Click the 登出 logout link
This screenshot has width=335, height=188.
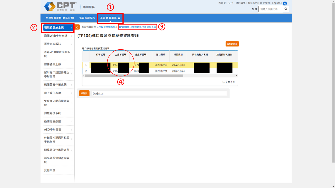[x=231, y=3]
